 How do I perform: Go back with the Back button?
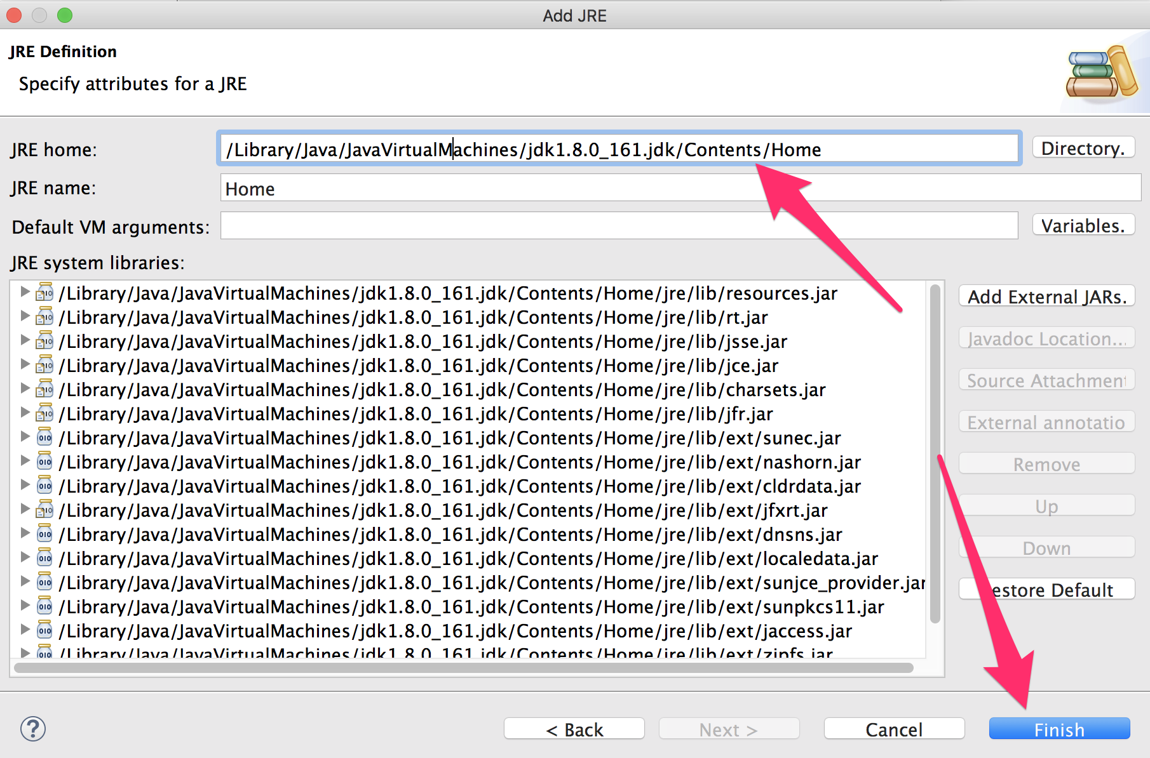574,729
